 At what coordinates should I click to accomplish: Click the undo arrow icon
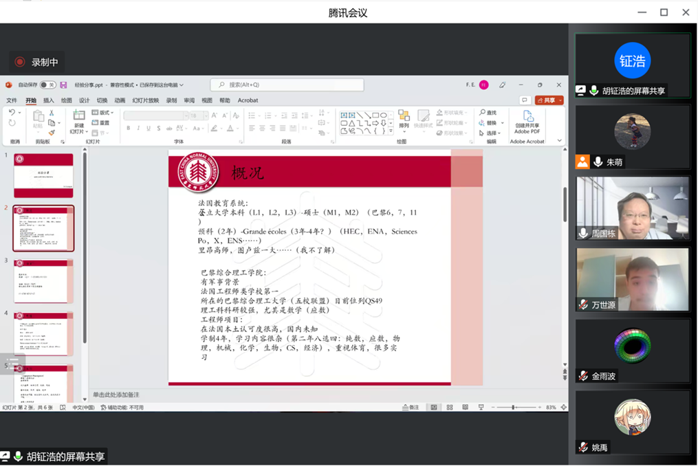pyautogui.click(x=12, y=113)
